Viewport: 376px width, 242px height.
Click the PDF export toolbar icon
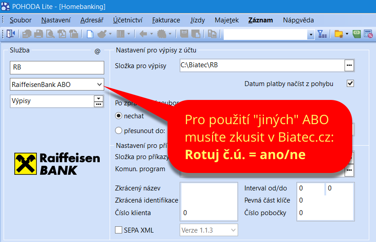(x=62, y=34)
